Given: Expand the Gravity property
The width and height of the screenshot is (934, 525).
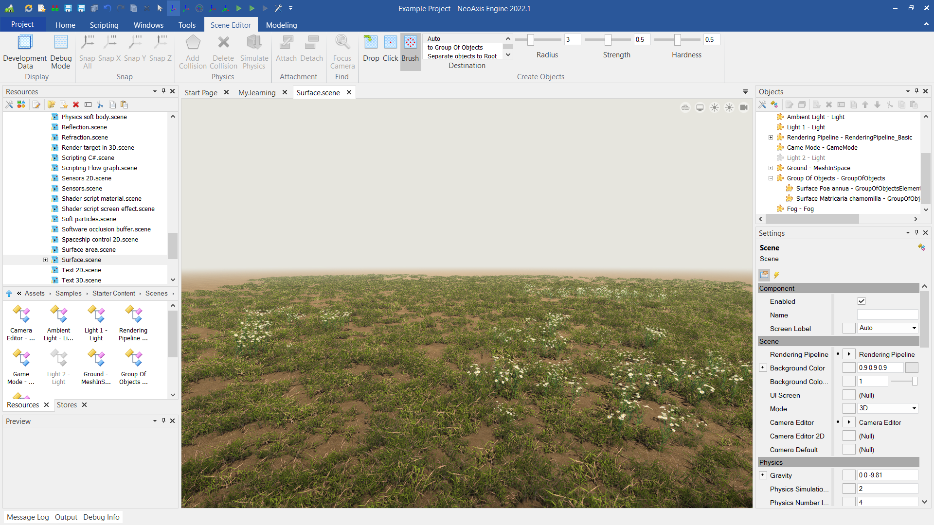Looking at the screenshot, I should (763, 475).
